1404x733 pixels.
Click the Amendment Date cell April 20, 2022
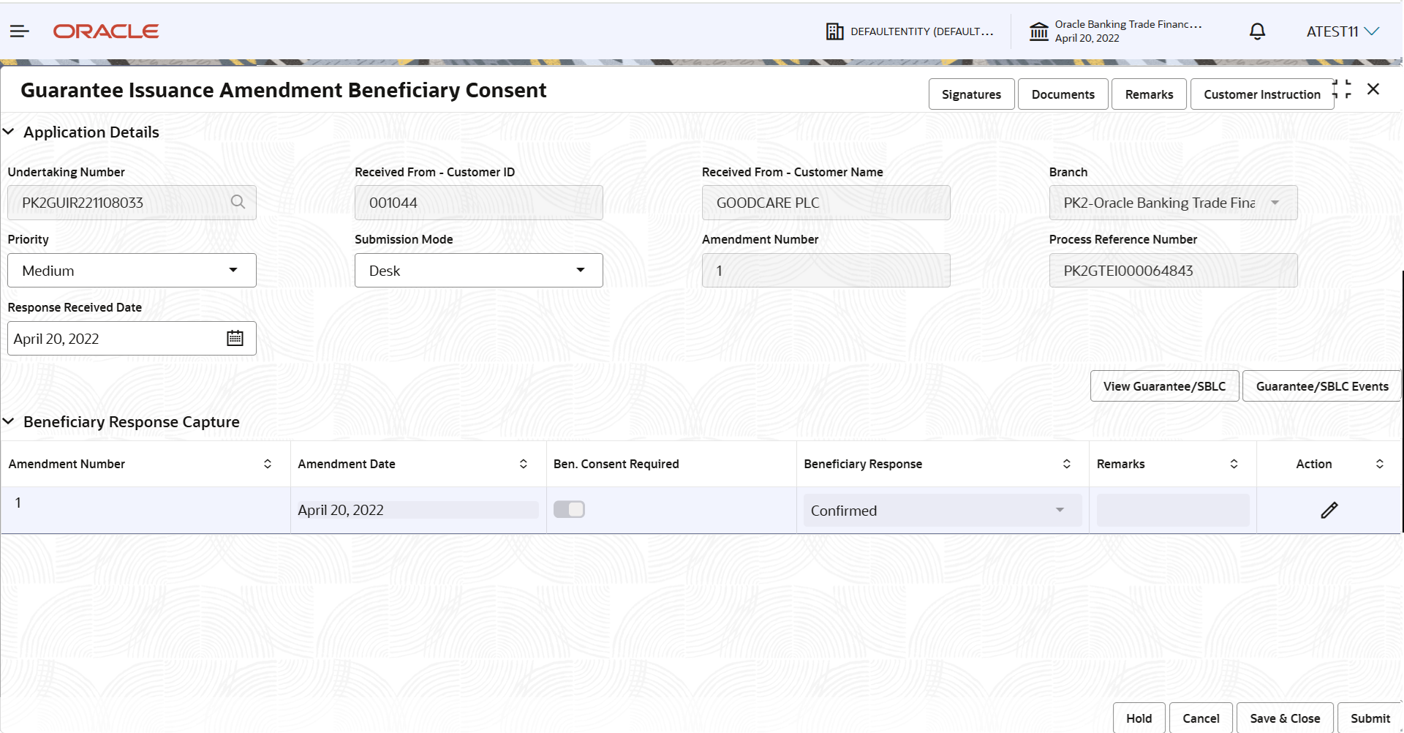pyautogui.click(x=418, y=510)
